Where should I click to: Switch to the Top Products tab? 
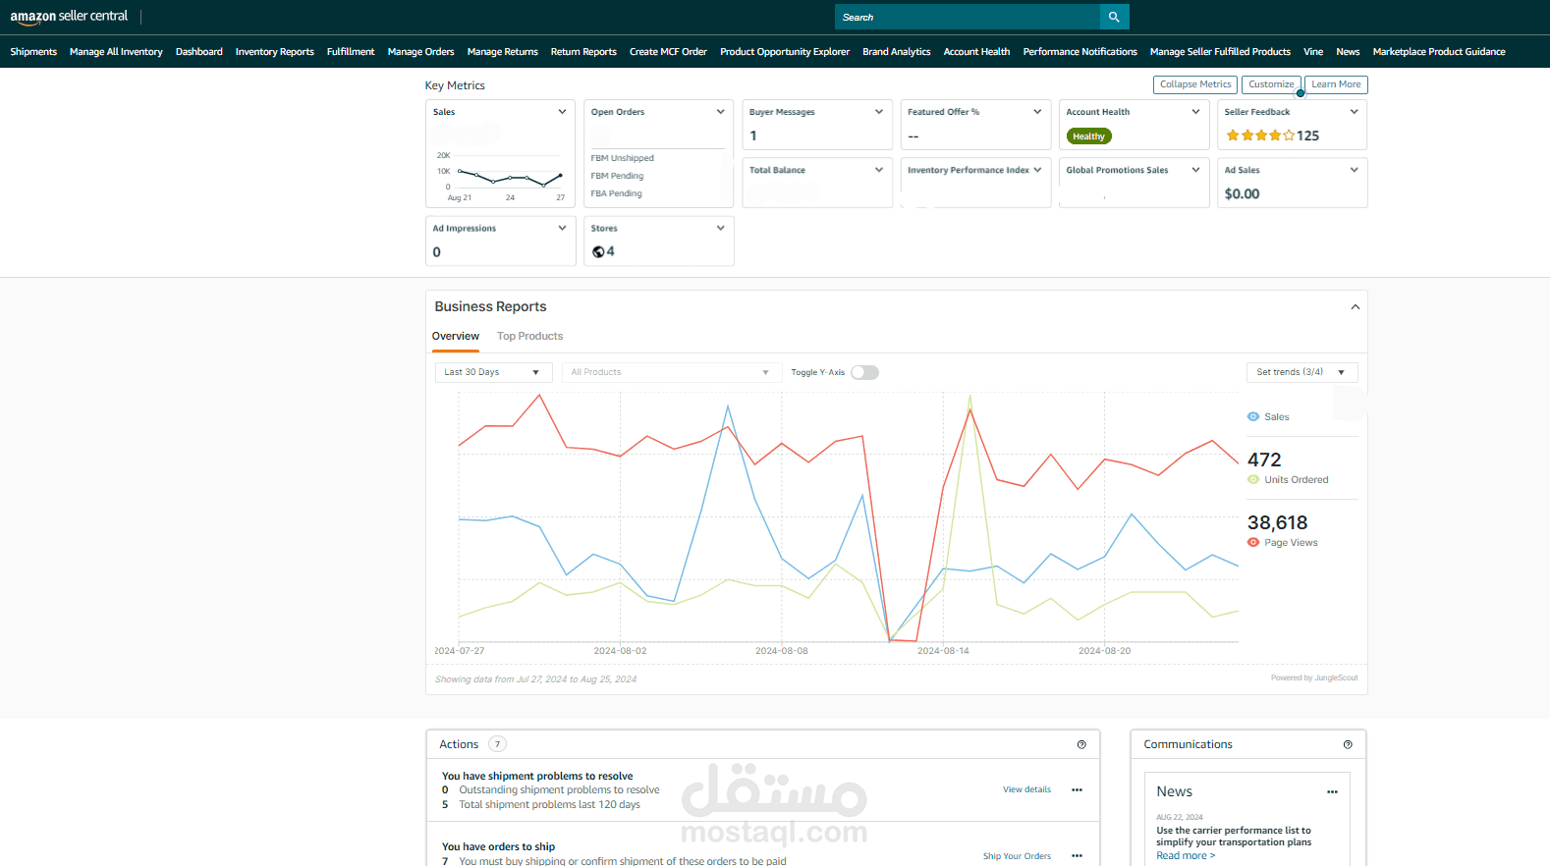click(529, 337)
